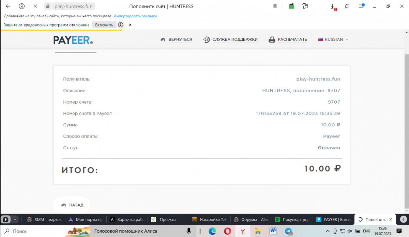Open the СЛУЖБА ПОДДЕРЖКИ link

click(230, 40)
